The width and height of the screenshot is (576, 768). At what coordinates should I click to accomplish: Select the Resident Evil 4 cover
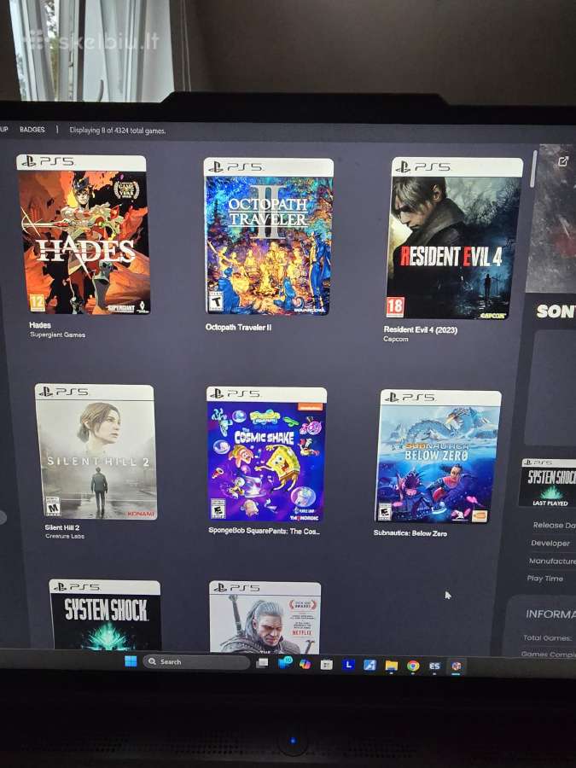[454, 239]
